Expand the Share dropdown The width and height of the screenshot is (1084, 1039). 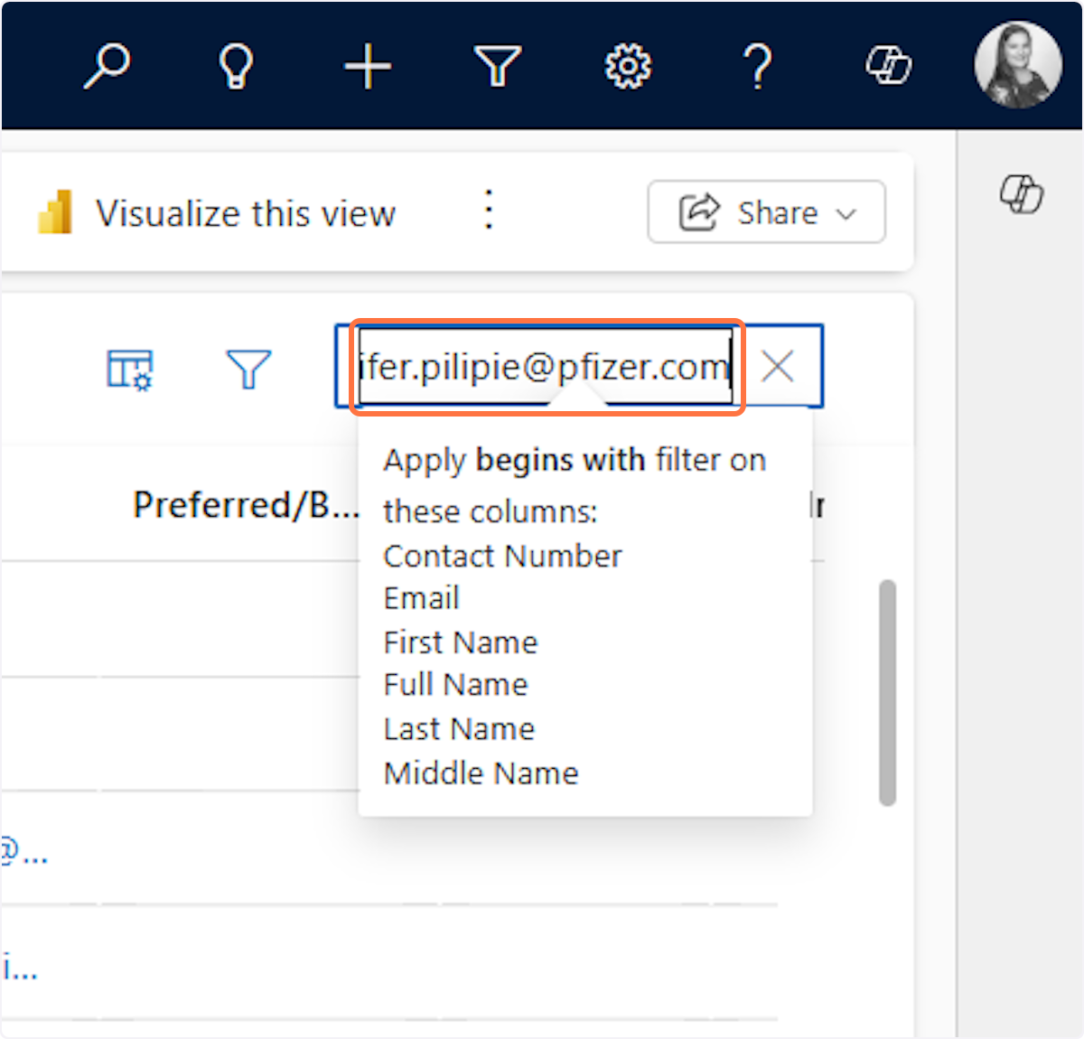click(x=766, y=212)
